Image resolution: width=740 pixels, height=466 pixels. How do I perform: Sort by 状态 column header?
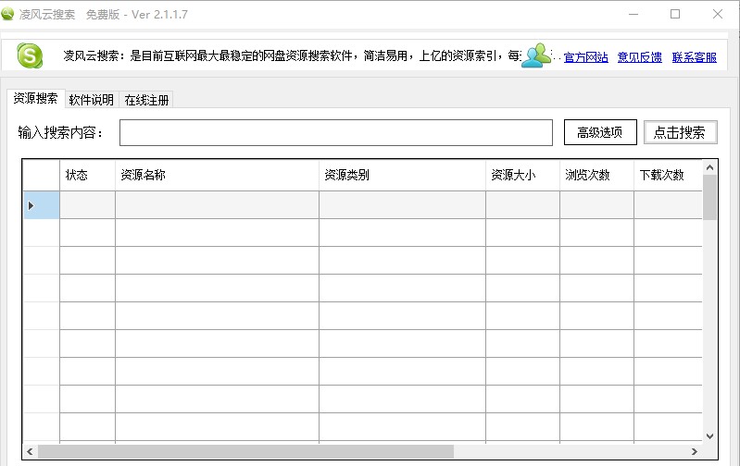pos(87,176)
